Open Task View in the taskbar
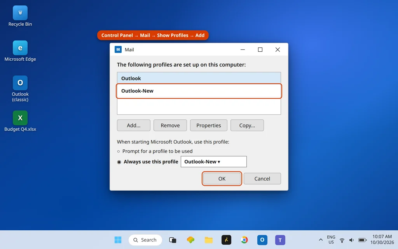This screenshot has width=398, height=249. click(173, 240)
